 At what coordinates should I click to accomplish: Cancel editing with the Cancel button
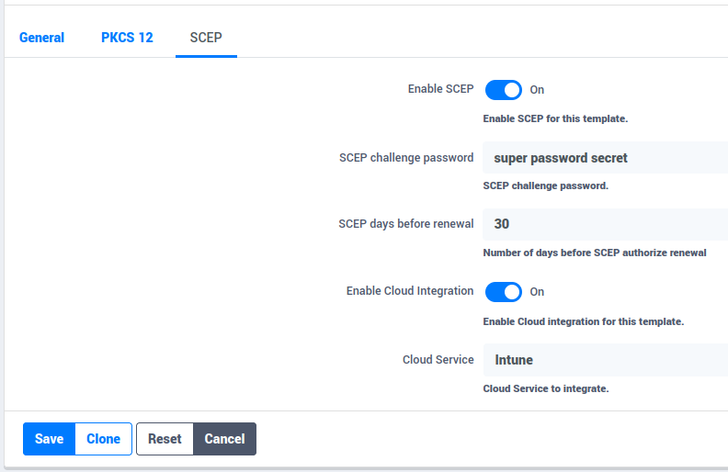(x=224, y=439)
